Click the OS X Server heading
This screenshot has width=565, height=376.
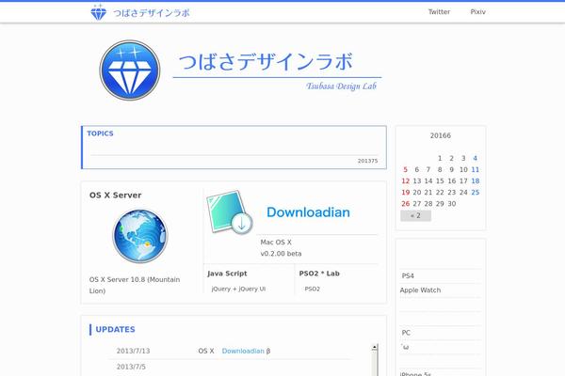115,195
